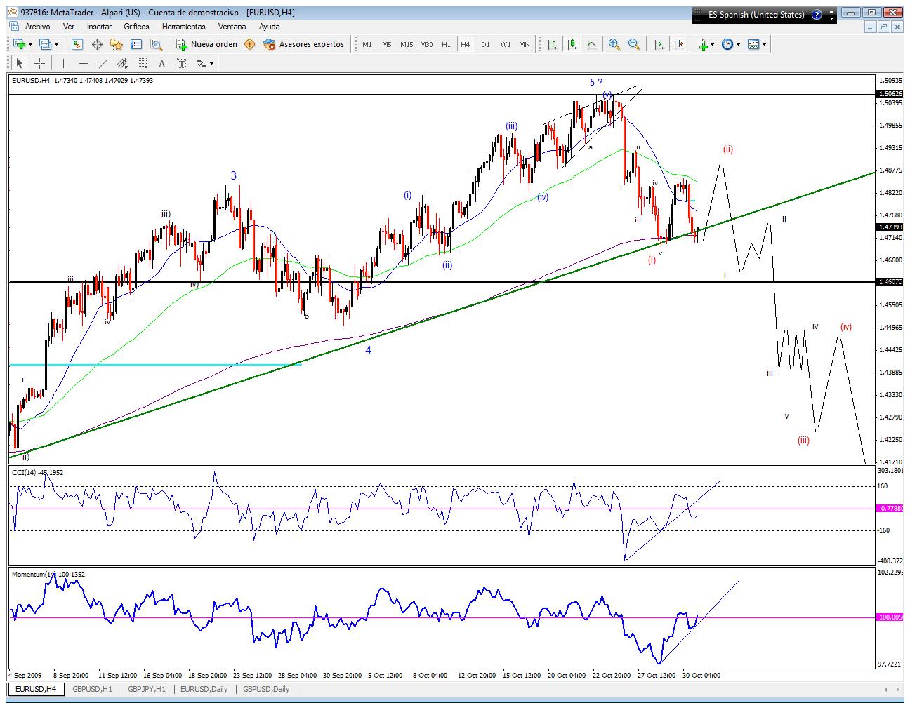Draw a vertical line tool
Image resolution: width=910 pixels, height=703 pixels.
point(63,63)
